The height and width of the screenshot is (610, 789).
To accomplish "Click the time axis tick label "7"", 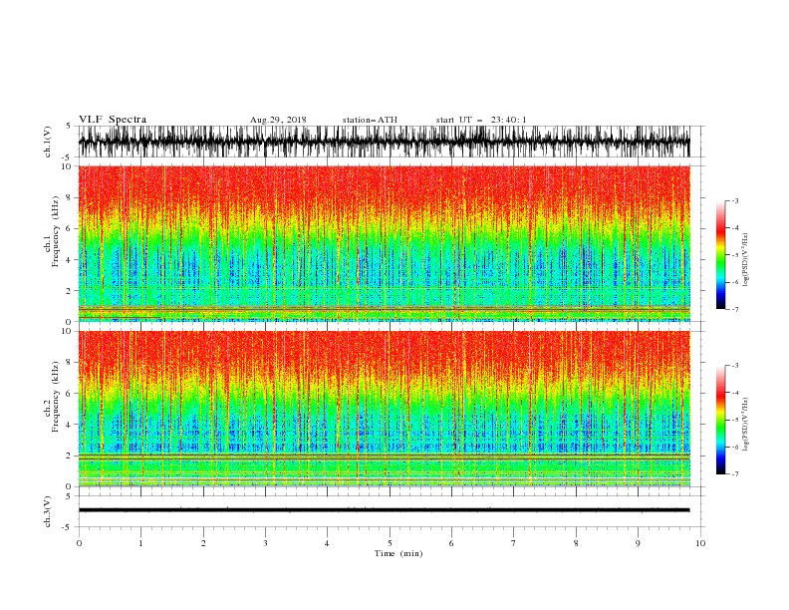I will tap(514, 543).
